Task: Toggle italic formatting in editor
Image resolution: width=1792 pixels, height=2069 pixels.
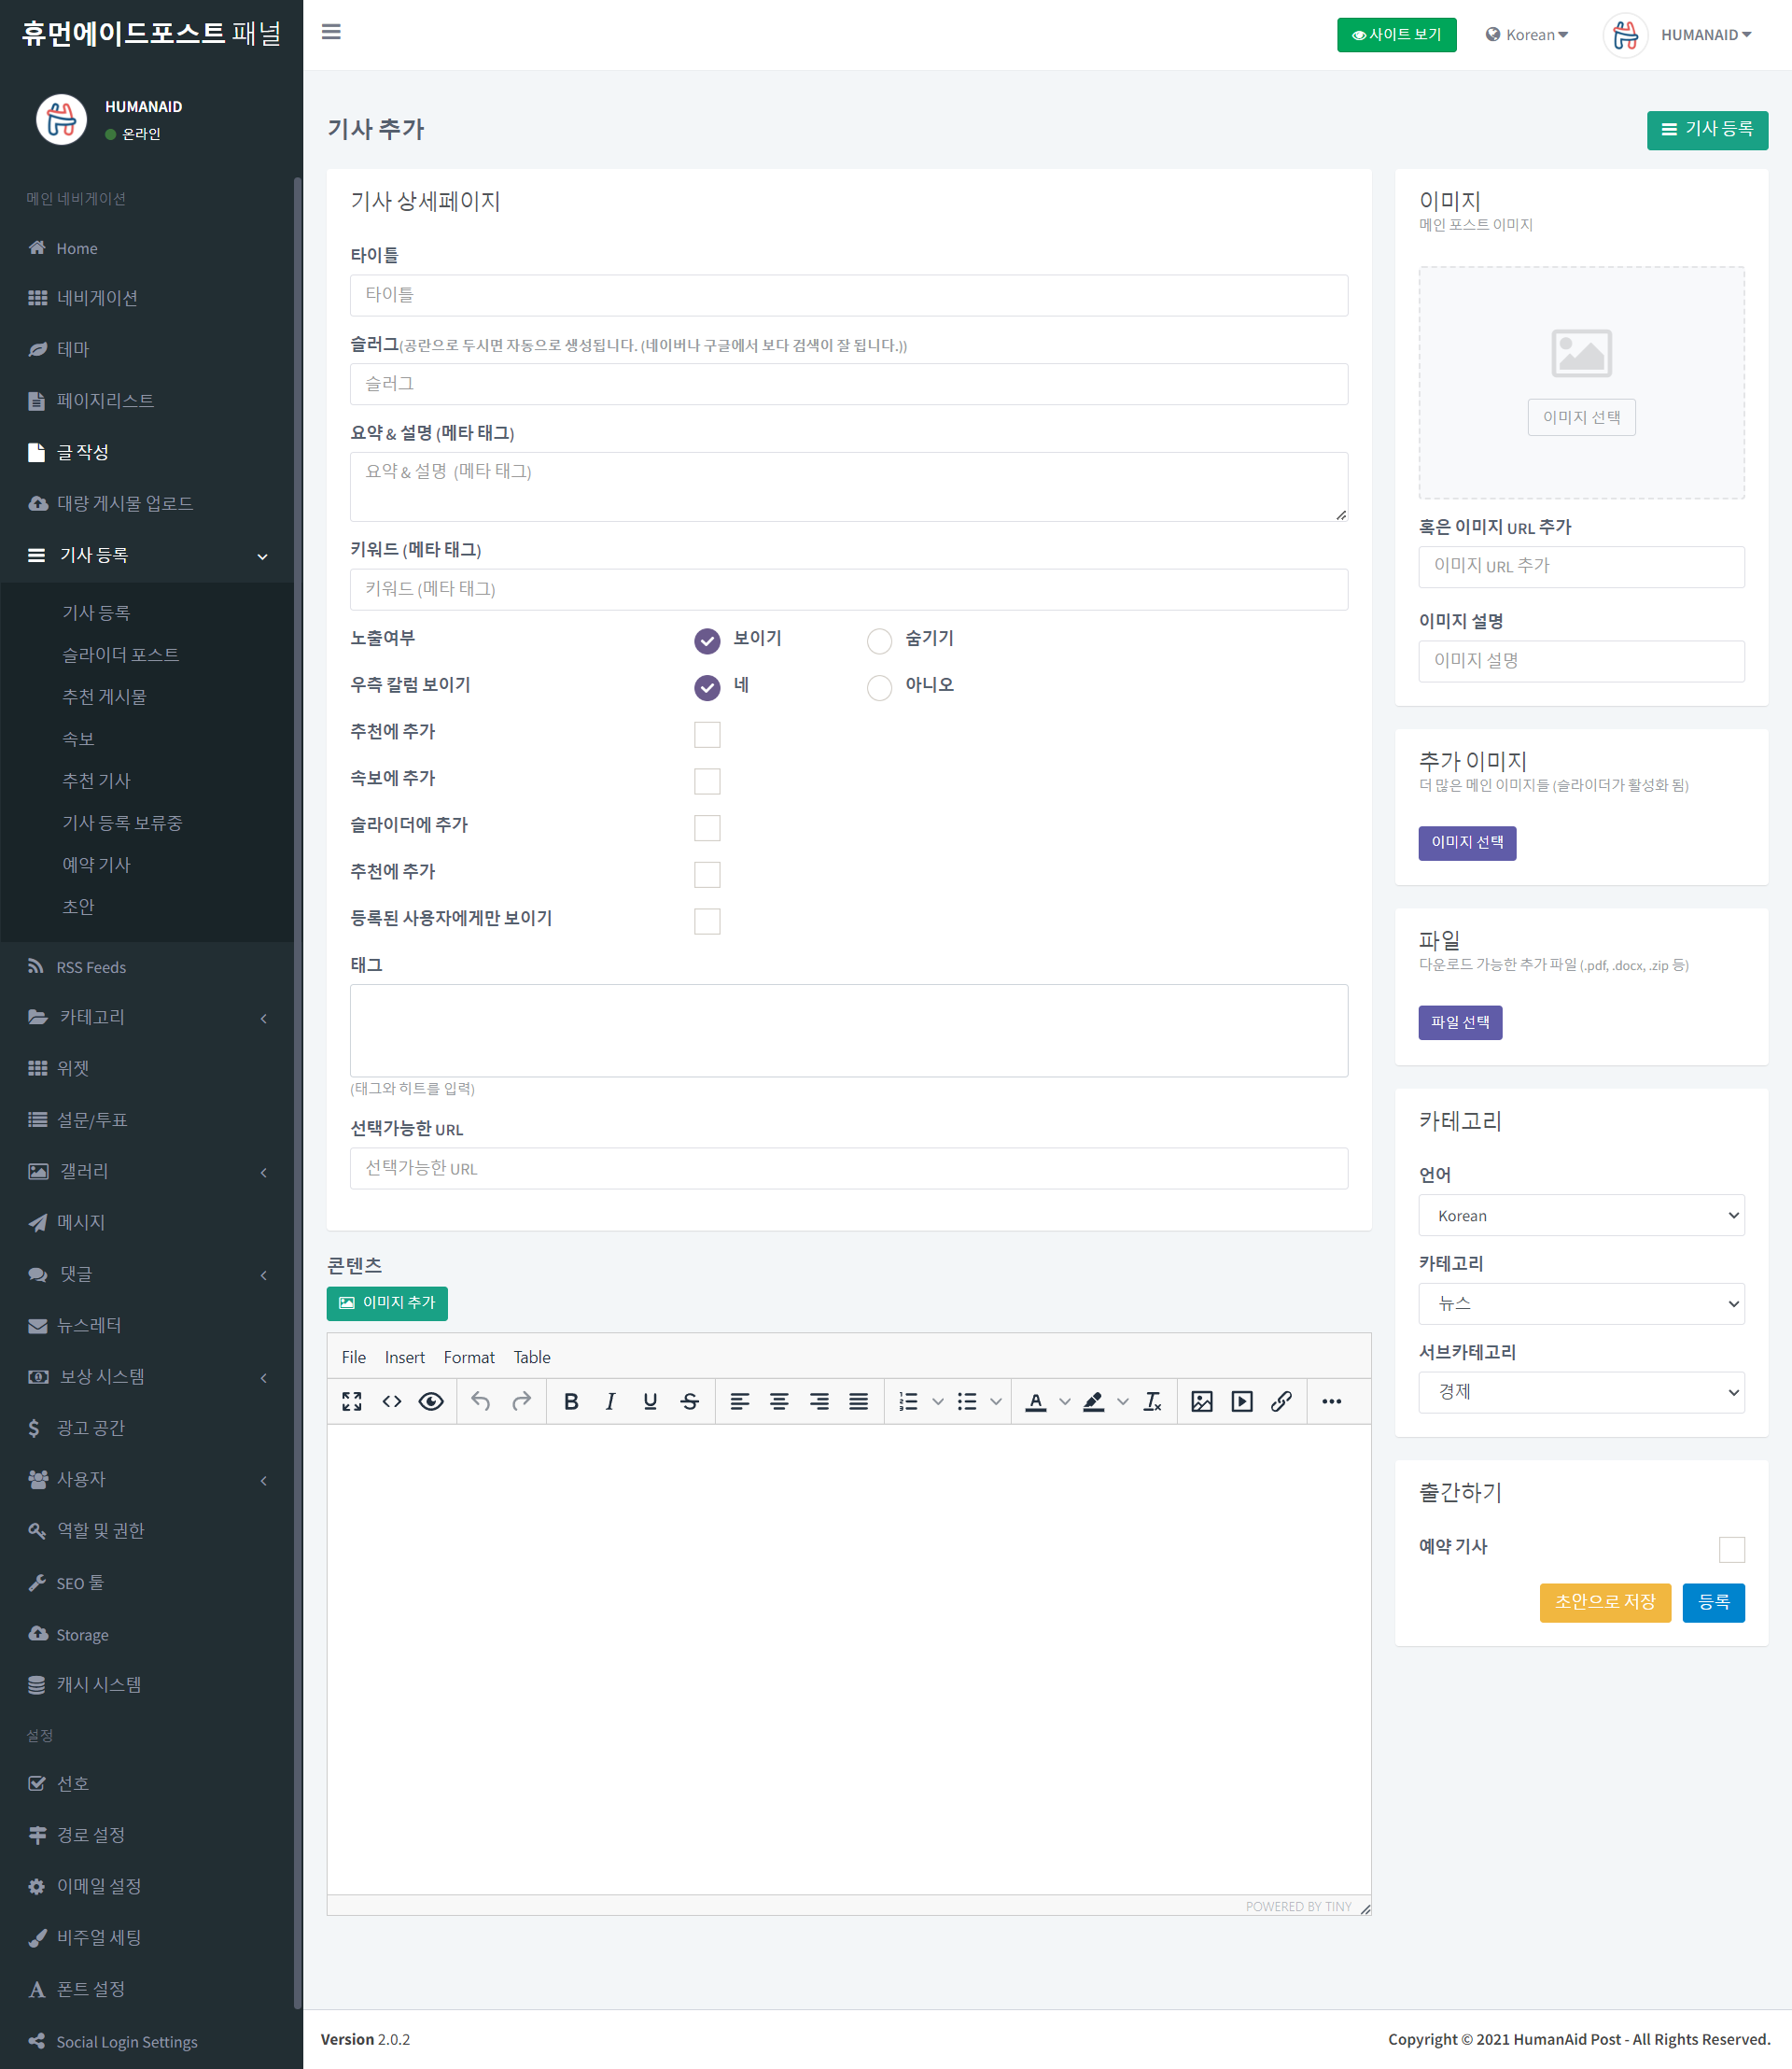Action: tap(610, 1401)
